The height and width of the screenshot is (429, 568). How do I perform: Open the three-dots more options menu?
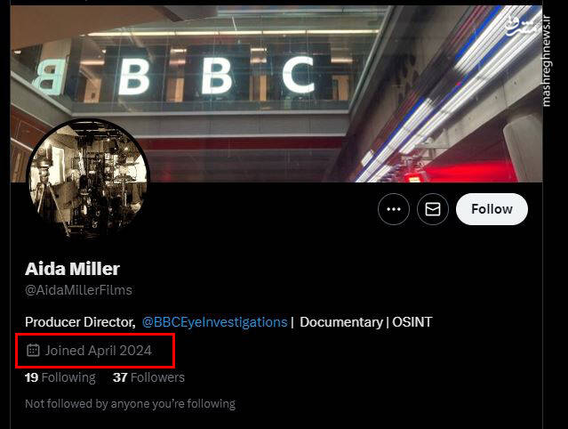pyautogui.click(x=394, y=209)
